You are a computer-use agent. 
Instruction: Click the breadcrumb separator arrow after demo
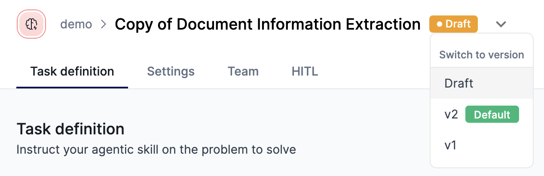[x=103, y=24]
